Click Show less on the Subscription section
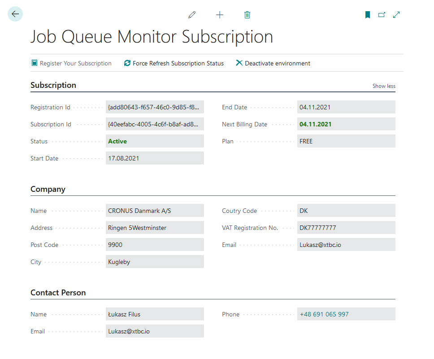Image resolution: width=434 pixels, height=359 pixels. pyautogui.click(x=384, y=86)
